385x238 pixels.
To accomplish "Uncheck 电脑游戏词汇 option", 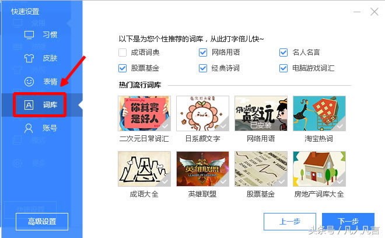I will click(x=283, y=68).
